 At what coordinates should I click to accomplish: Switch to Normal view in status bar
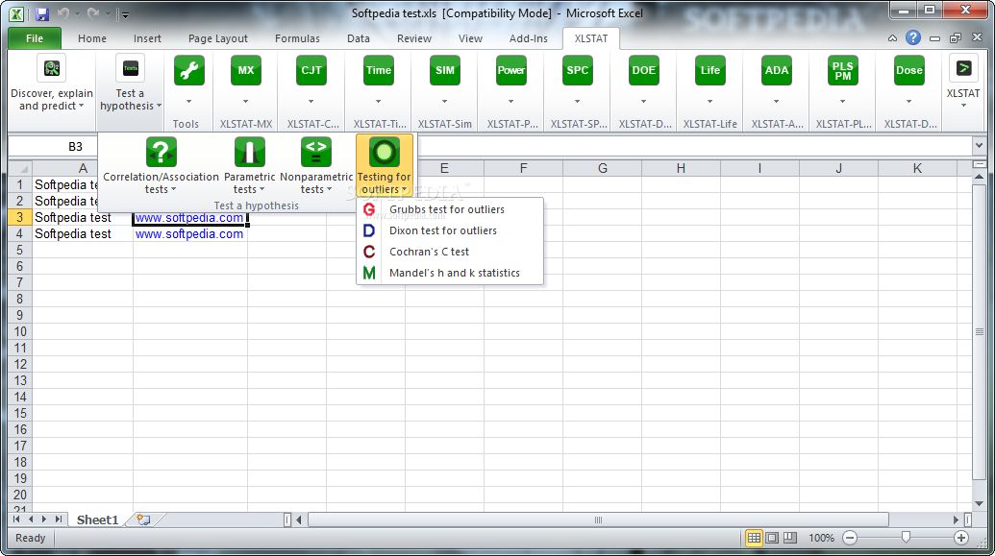(754, 538)
